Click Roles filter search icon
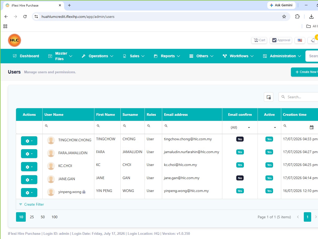The width and height of the screenshot is (318, 239). coord(149,126)
